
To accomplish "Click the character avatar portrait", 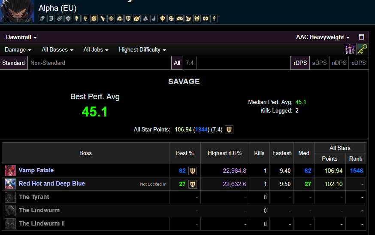I will tap(17, 11).
